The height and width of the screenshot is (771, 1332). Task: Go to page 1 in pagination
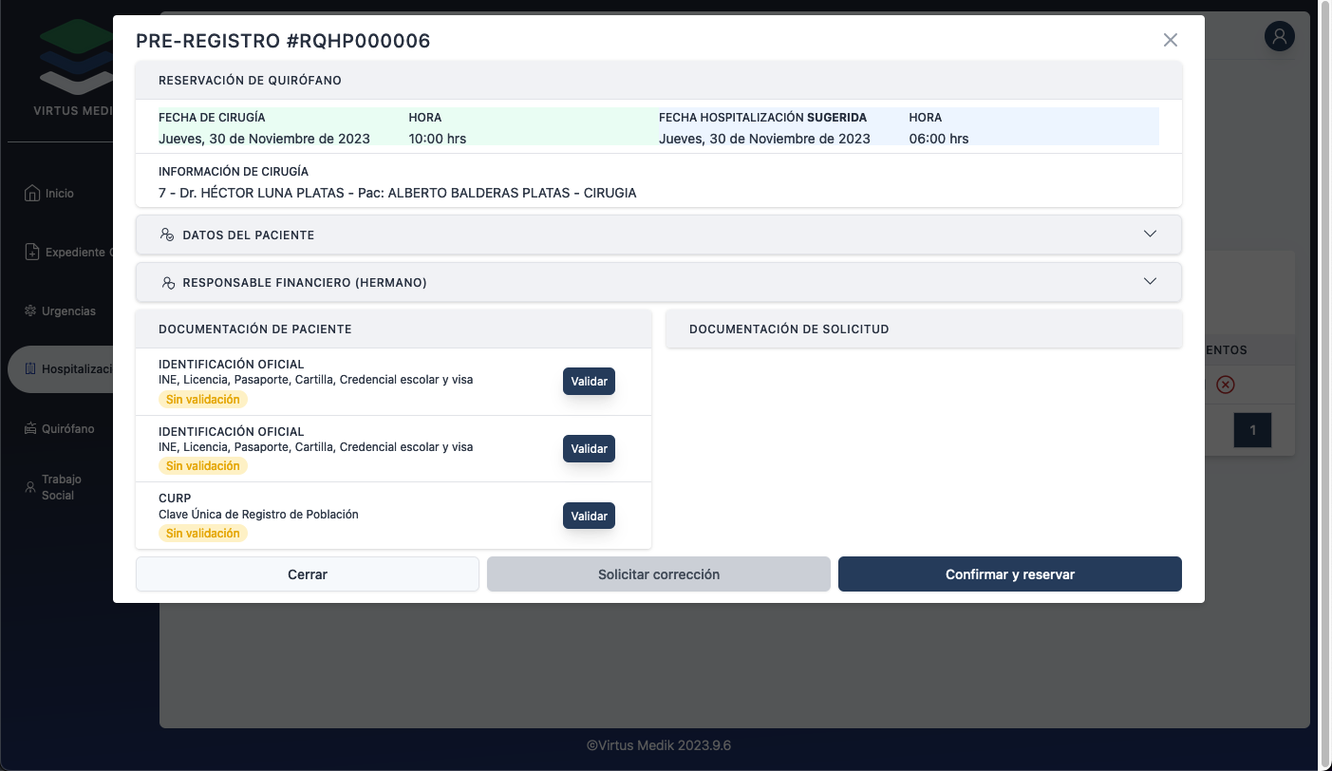pyautogui.click(x=1252, y=430)
